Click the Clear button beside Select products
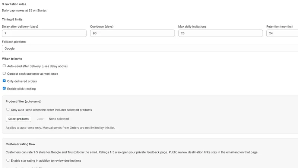Screen dimensions: 298x168 (x=40, y=119)
